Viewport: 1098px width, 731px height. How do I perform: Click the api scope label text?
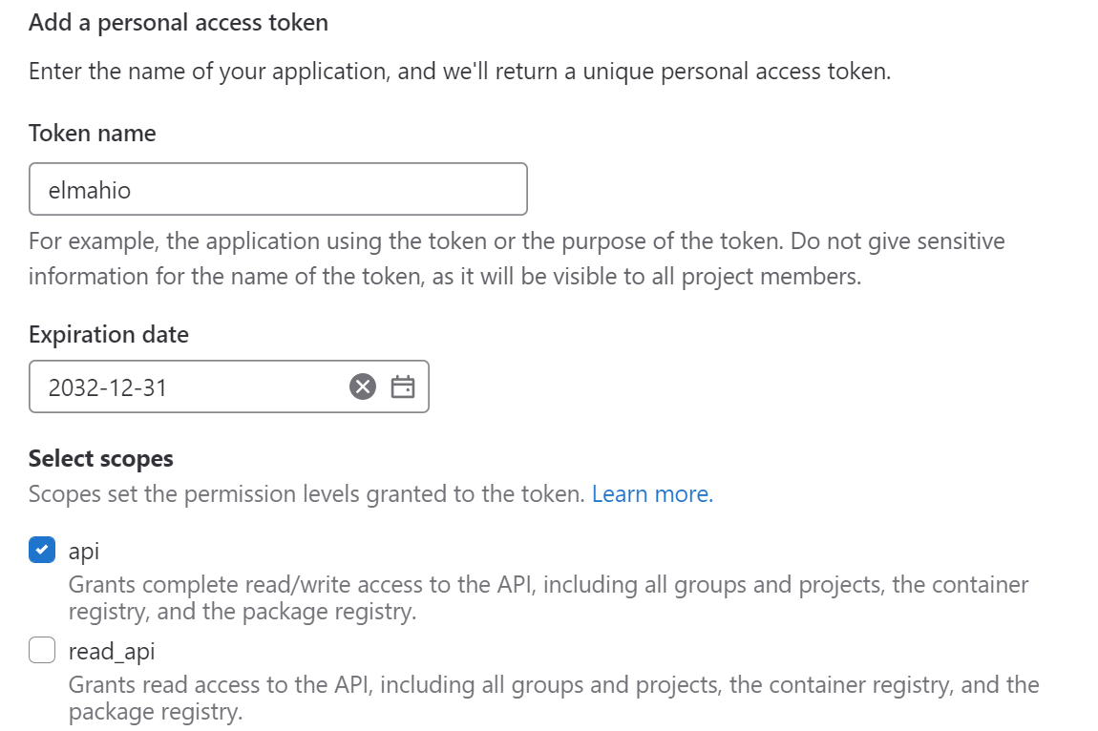pyautogui.click(x=84, y=551)
